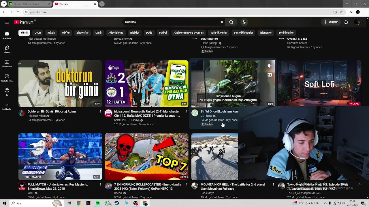Select the Turistik yerler chip
Image resolution: width=369 pixels, height=207 pixels.
click(x=219, y=33)
